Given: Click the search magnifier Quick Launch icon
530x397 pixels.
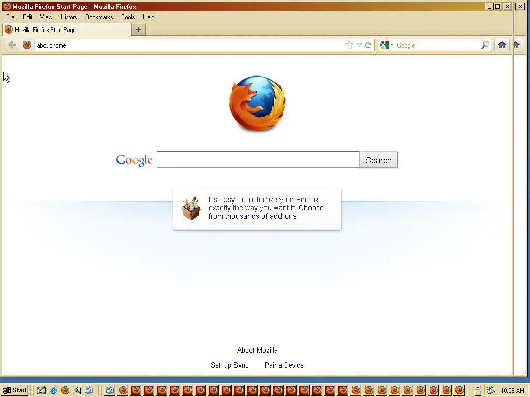Looking at the screenshot, I should pos(77,391).
